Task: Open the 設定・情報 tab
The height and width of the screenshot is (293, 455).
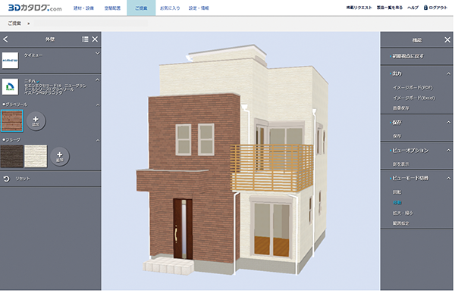Action: pyautogui.click(x=199, y=8)
